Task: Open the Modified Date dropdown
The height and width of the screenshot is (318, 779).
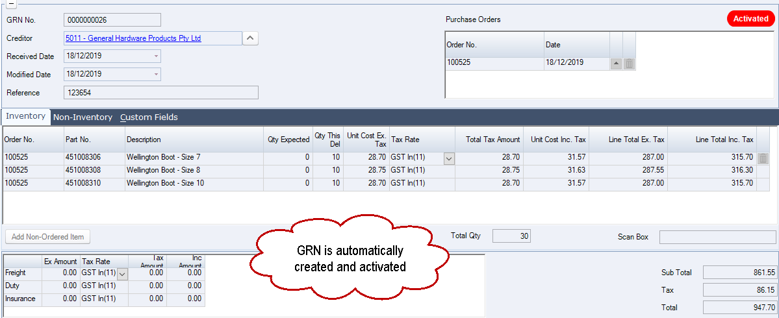Action: point(156,75)
